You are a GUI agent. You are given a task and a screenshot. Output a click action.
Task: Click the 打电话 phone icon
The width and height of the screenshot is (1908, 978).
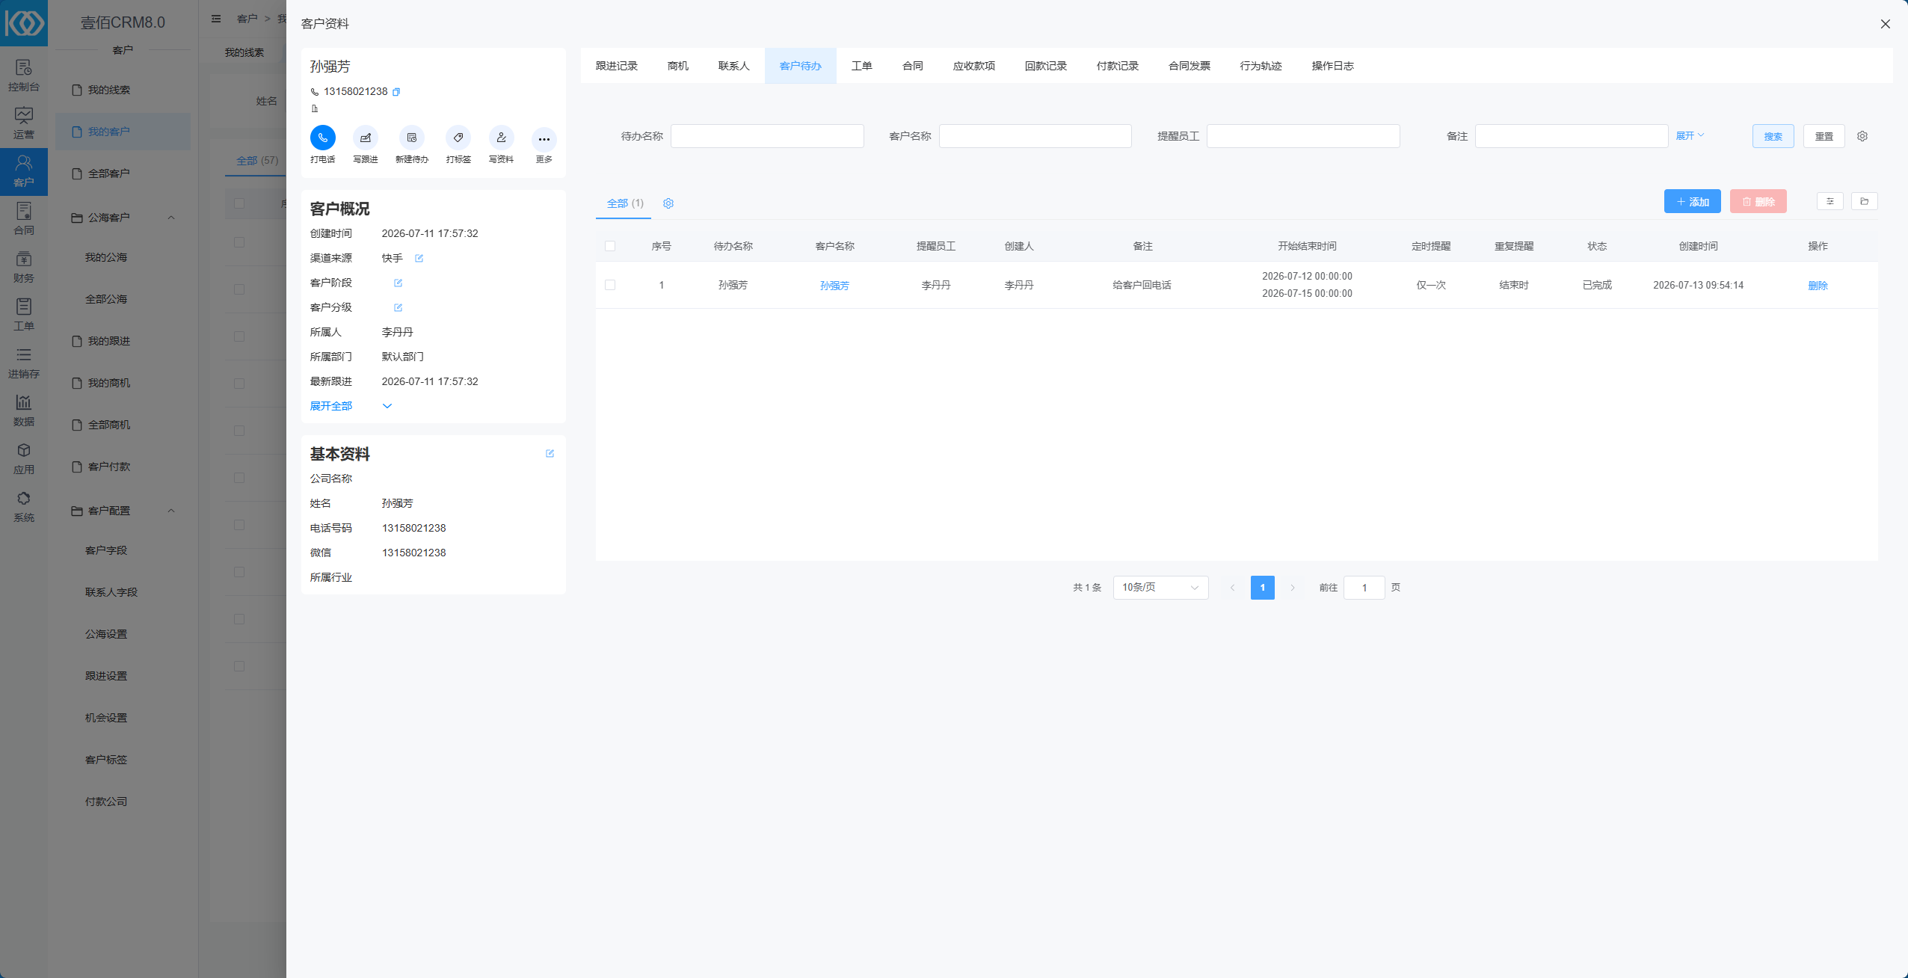323,138
